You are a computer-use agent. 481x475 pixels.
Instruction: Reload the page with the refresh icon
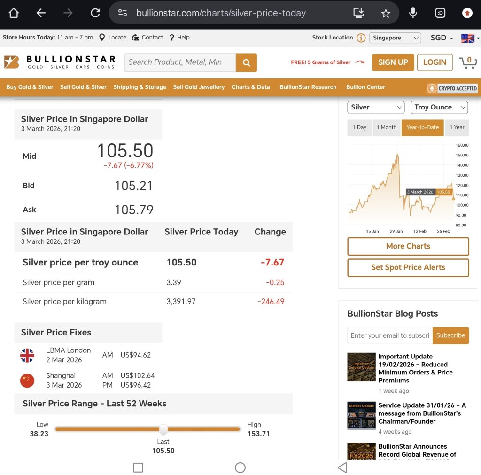pos(95,13)
